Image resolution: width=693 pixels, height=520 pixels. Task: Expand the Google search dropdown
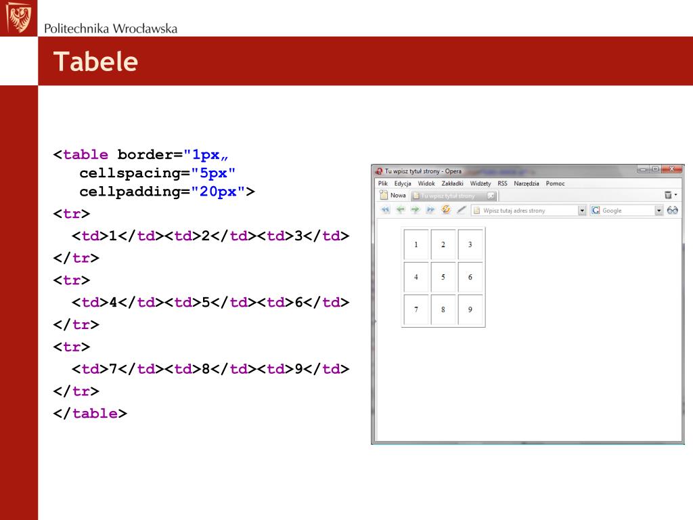[x=659, y=211]
